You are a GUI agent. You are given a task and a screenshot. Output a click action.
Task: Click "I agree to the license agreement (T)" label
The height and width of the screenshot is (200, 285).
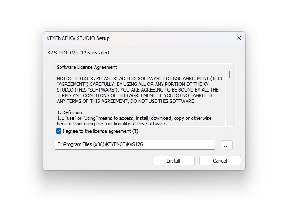click(x=100, y=131)
